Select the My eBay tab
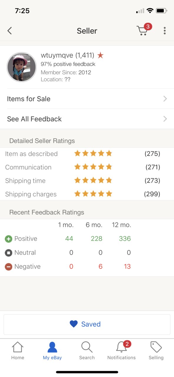Screen dimensions: 174x377 click(52, 351)
